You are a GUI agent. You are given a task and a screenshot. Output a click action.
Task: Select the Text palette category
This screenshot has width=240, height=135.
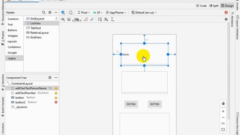tap(10, 24)
